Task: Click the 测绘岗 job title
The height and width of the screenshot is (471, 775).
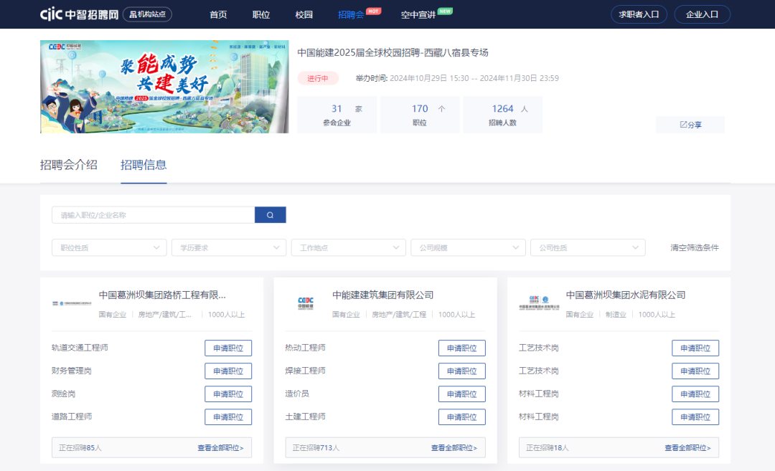Action: [x=63, y=394]
